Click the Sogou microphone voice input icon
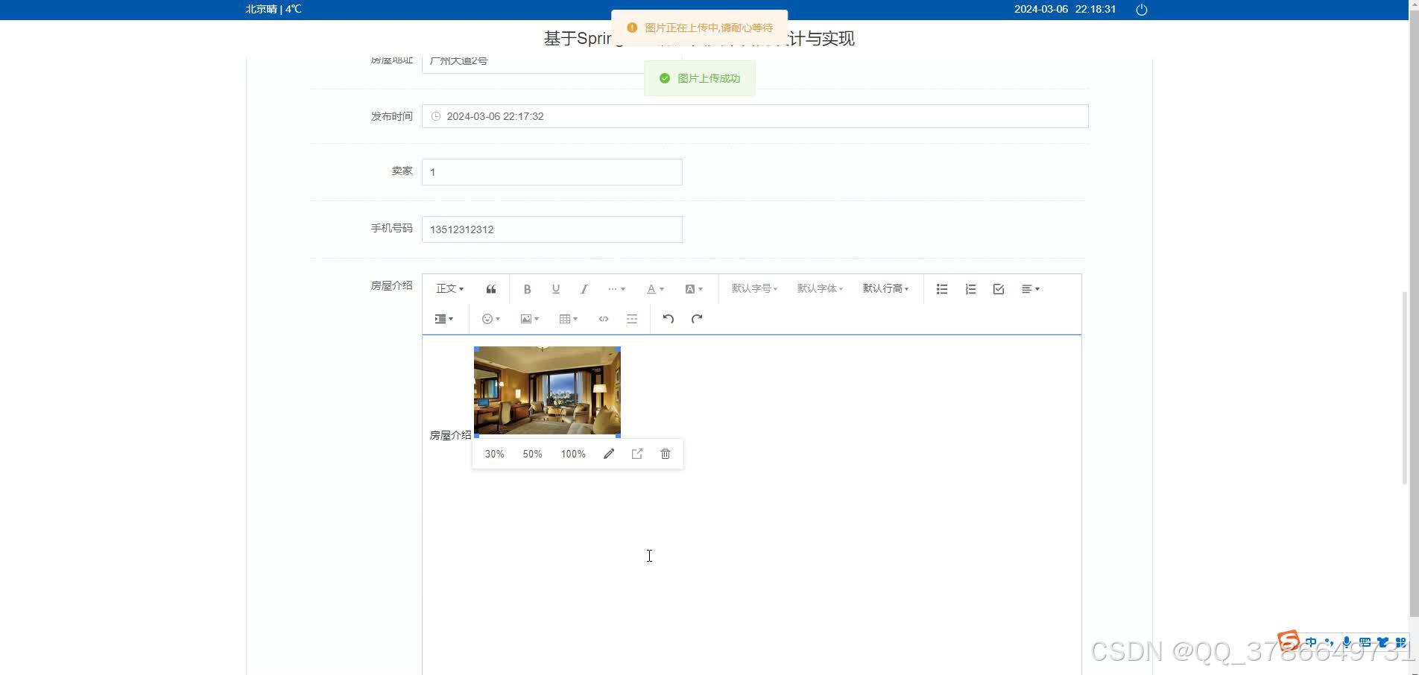The height and width of the screenshot is (675, 1419). tap(1347, 642)
